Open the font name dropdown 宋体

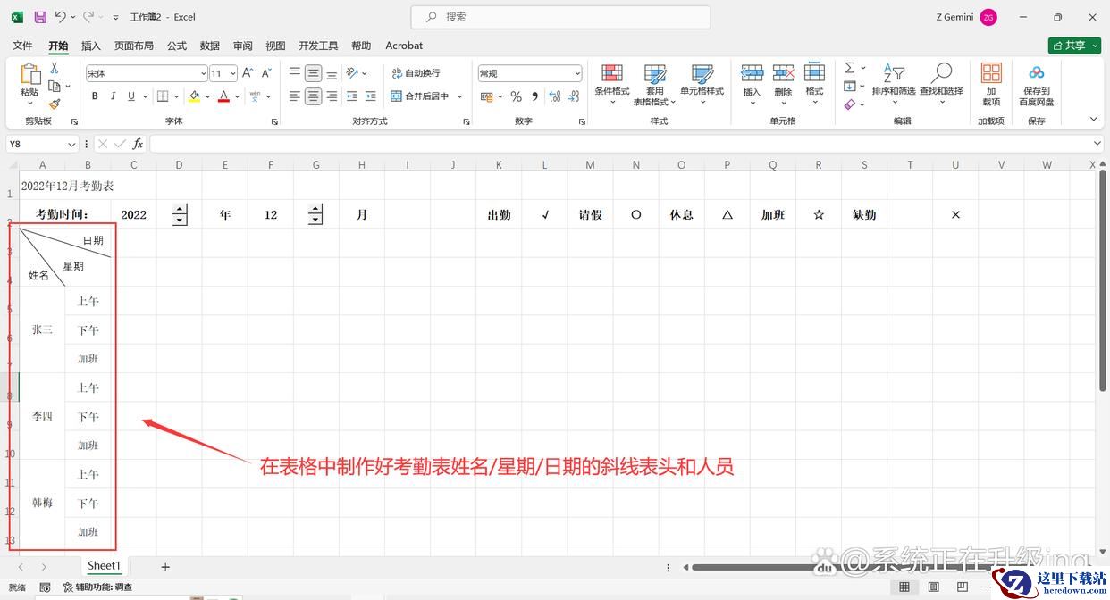tap(204, 73)
